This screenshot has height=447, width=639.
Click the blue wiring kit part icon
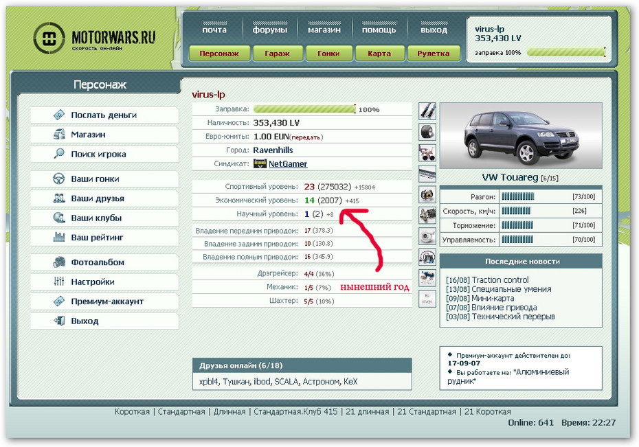[427, 257]
